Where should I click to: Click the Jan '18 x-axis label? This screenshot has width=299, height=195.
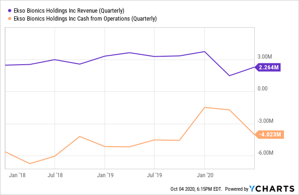17,175
